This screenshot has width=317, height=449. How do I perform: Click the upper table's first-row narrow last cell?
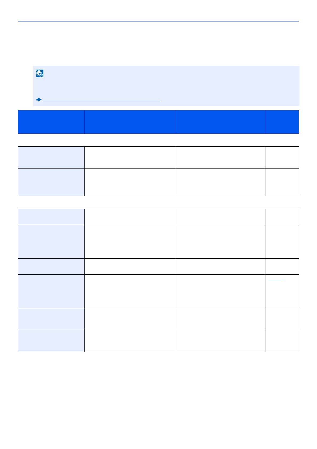coord(282,157)
